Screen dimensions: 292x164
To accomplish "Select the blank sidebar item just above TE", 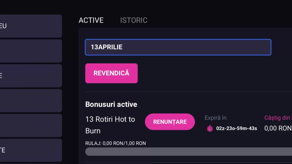I will (31, 125).
